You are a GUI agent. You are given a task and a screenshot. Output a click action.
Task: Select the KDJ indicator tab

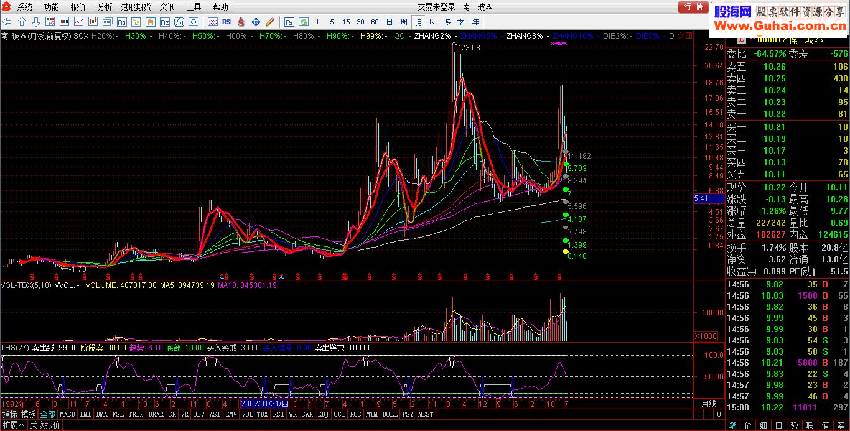click(324, 414)
